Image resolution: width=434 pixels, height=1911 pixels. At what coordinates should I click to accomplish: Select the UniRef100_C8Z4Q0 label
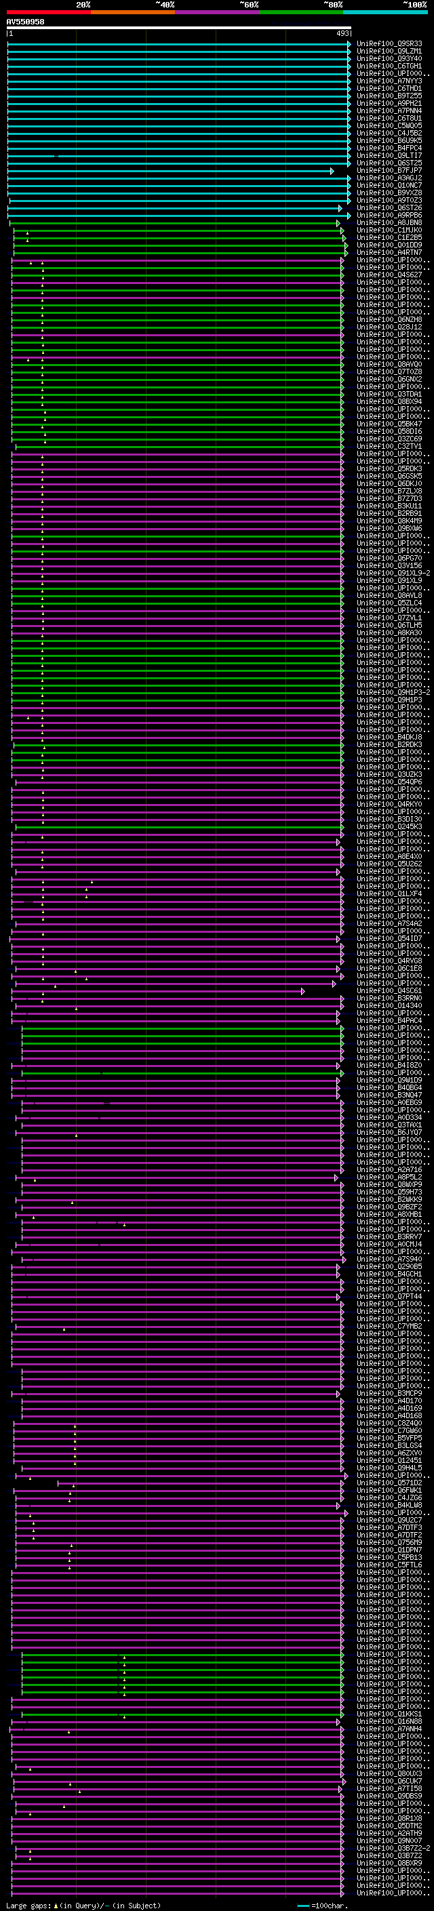coord(389,1424)
